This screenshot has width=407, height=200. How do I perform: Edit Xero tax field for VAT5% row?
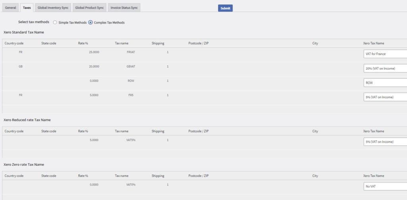click(x=385, y=142)
